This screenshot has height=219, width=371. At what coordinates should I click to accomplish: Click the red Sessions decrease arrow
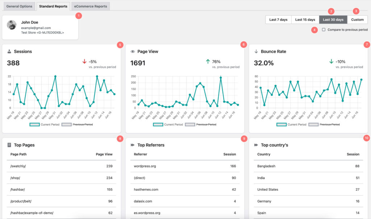click(x=84, y=62)
